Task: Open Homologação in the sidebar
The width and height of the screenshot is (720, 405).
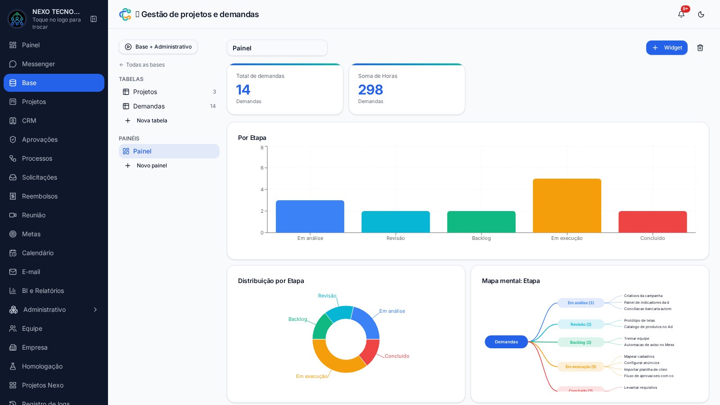Action: click(x=54, y=366)
